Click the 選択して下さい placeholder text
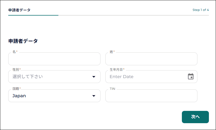Viewport: 216px width, 130px height. pyautogui.click(x=28, y=77)
